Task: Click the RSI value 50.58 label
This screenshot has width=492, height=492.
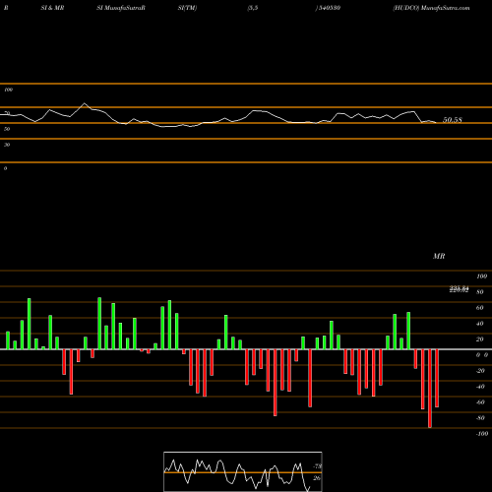Action: (x=453, y=120)
